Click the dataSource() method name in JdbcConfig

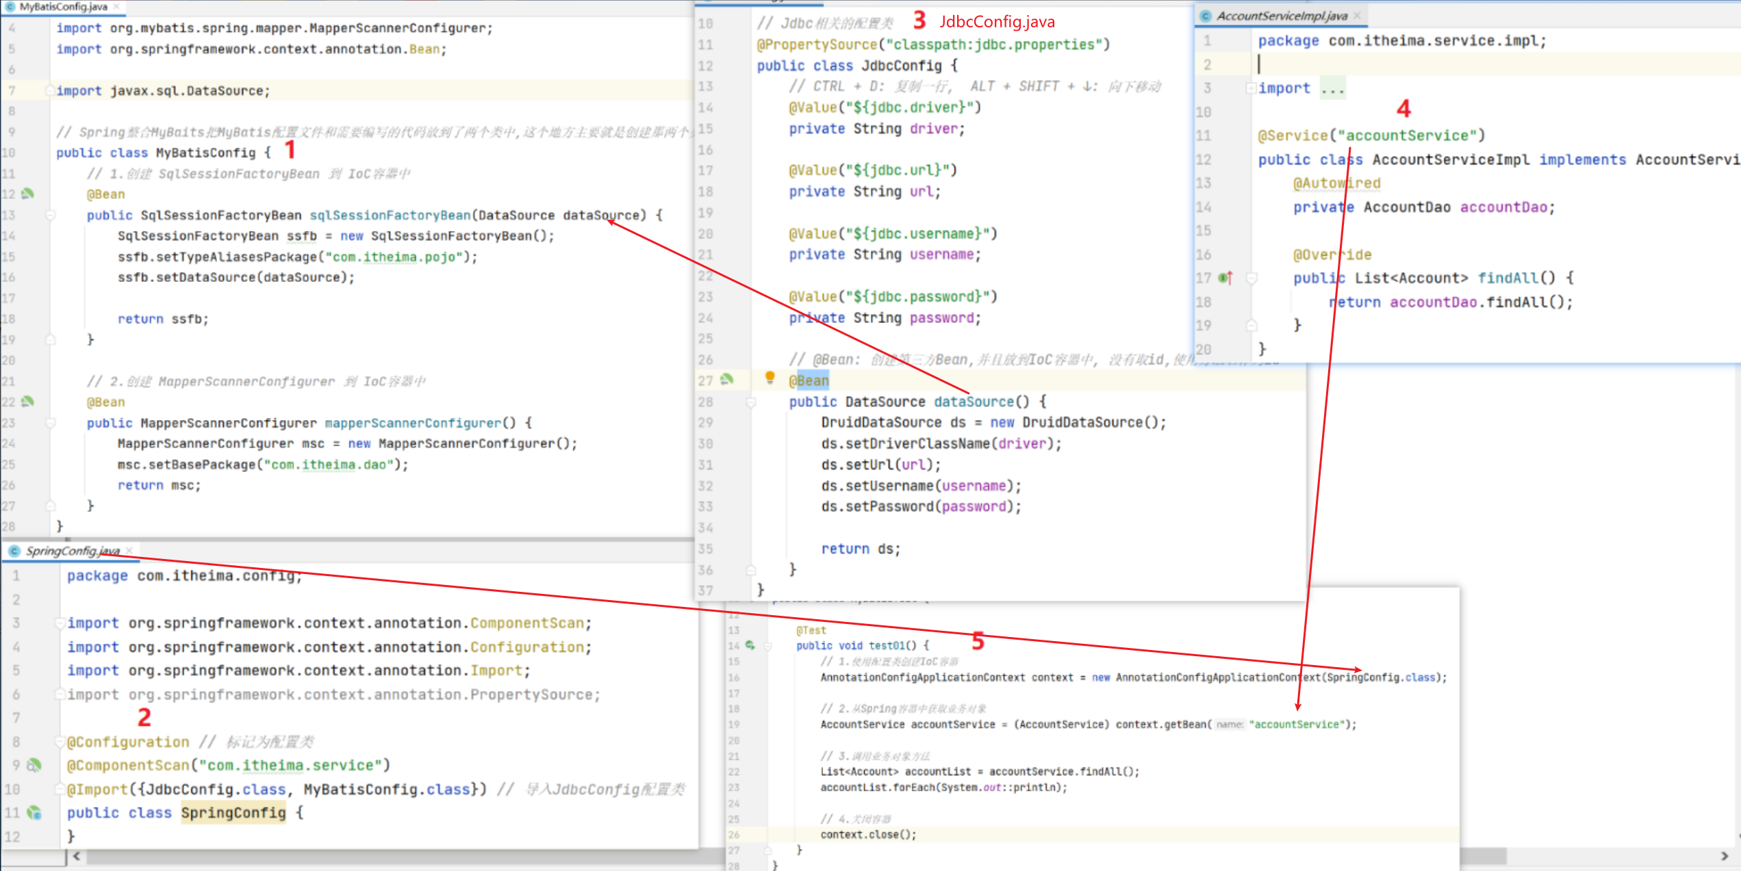[x=974, y=402]
